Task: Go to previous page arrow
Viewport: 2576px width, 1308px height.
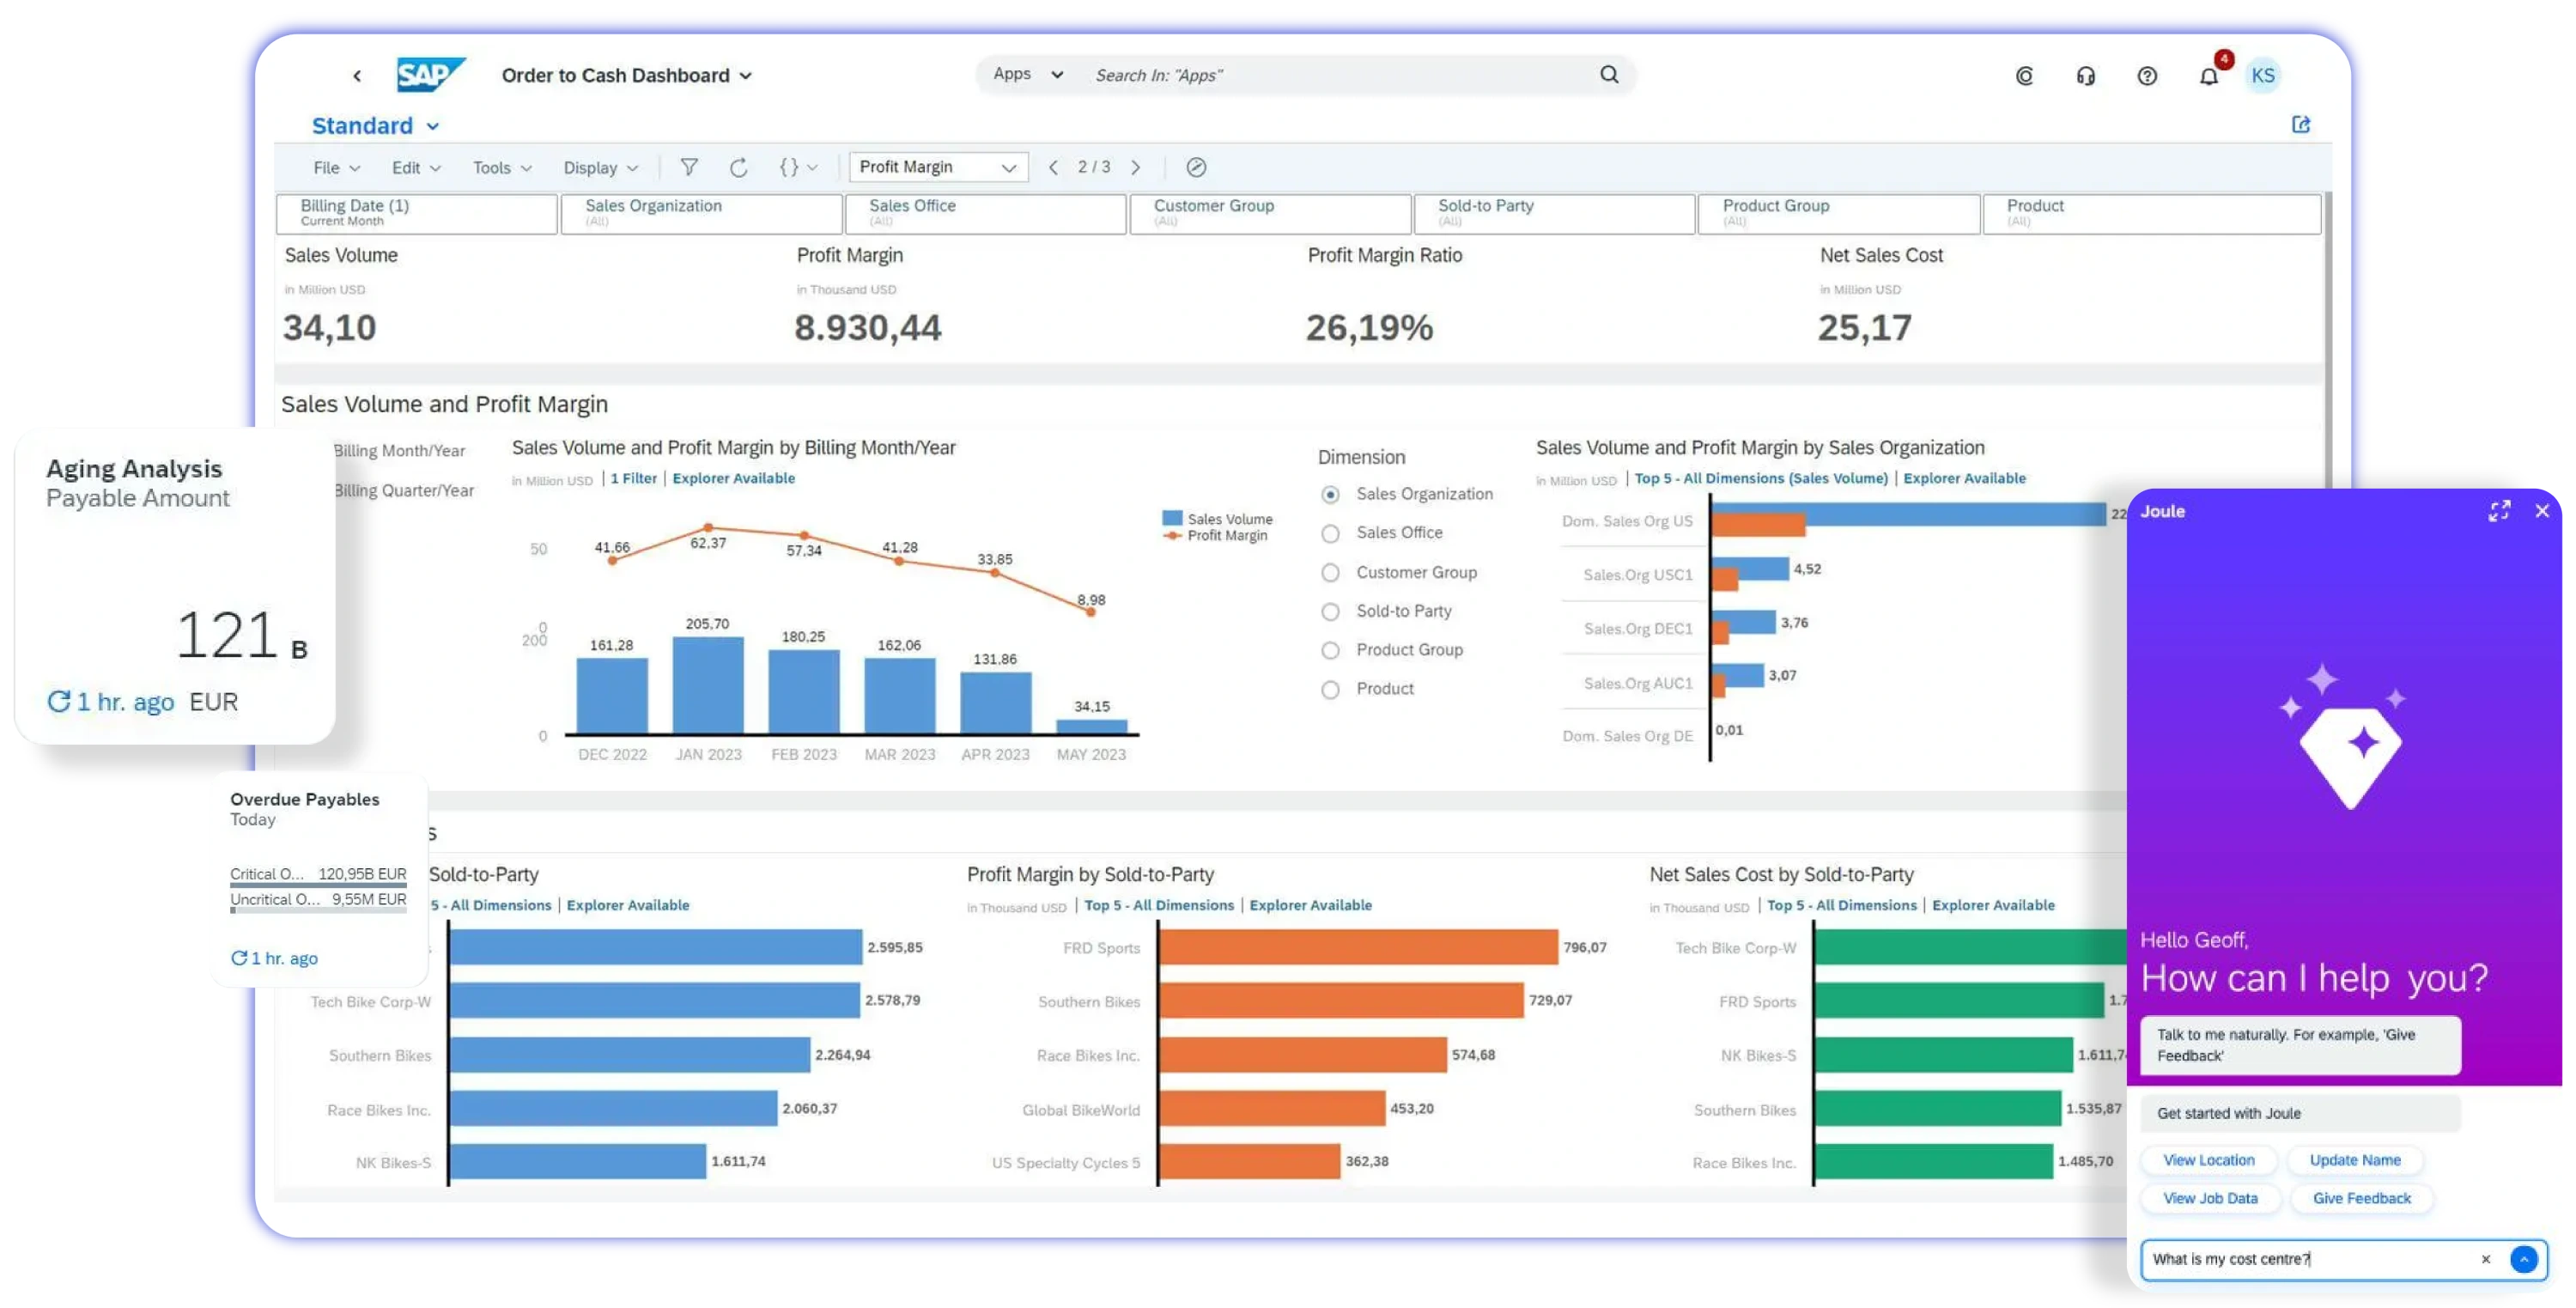Action: click(1053, 167)
